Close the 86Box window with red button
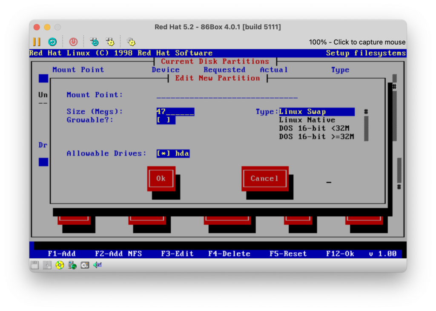This screenshot has height=311, width=436. (37, 27)
